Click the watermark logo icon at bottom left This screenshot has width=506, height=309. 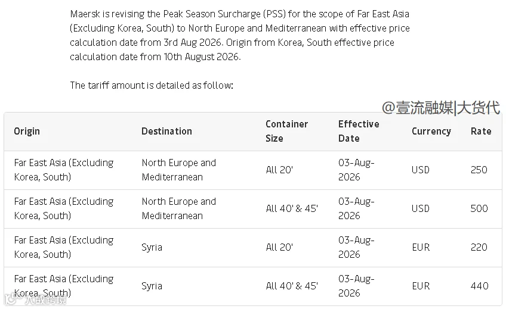point(10,299)
